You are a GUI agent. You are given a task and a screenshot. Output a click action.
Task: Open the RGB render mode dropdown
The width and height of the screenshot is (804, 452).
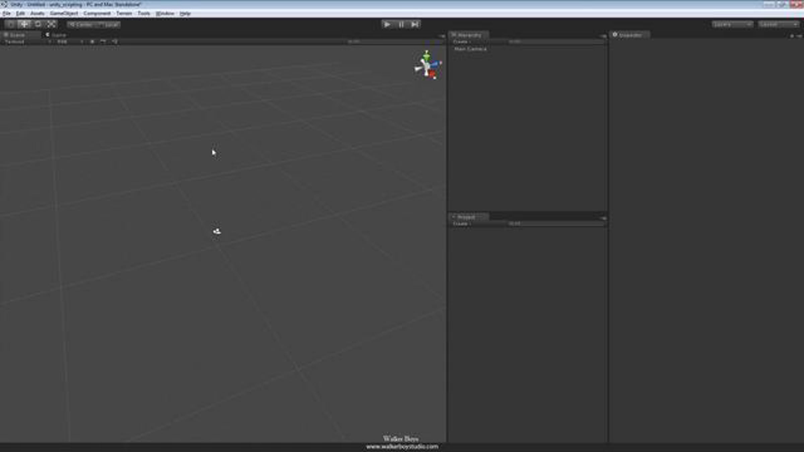click(x=70, y=42)
